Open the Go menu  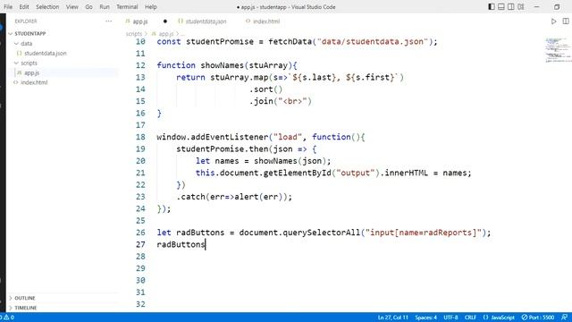(88, 6)
